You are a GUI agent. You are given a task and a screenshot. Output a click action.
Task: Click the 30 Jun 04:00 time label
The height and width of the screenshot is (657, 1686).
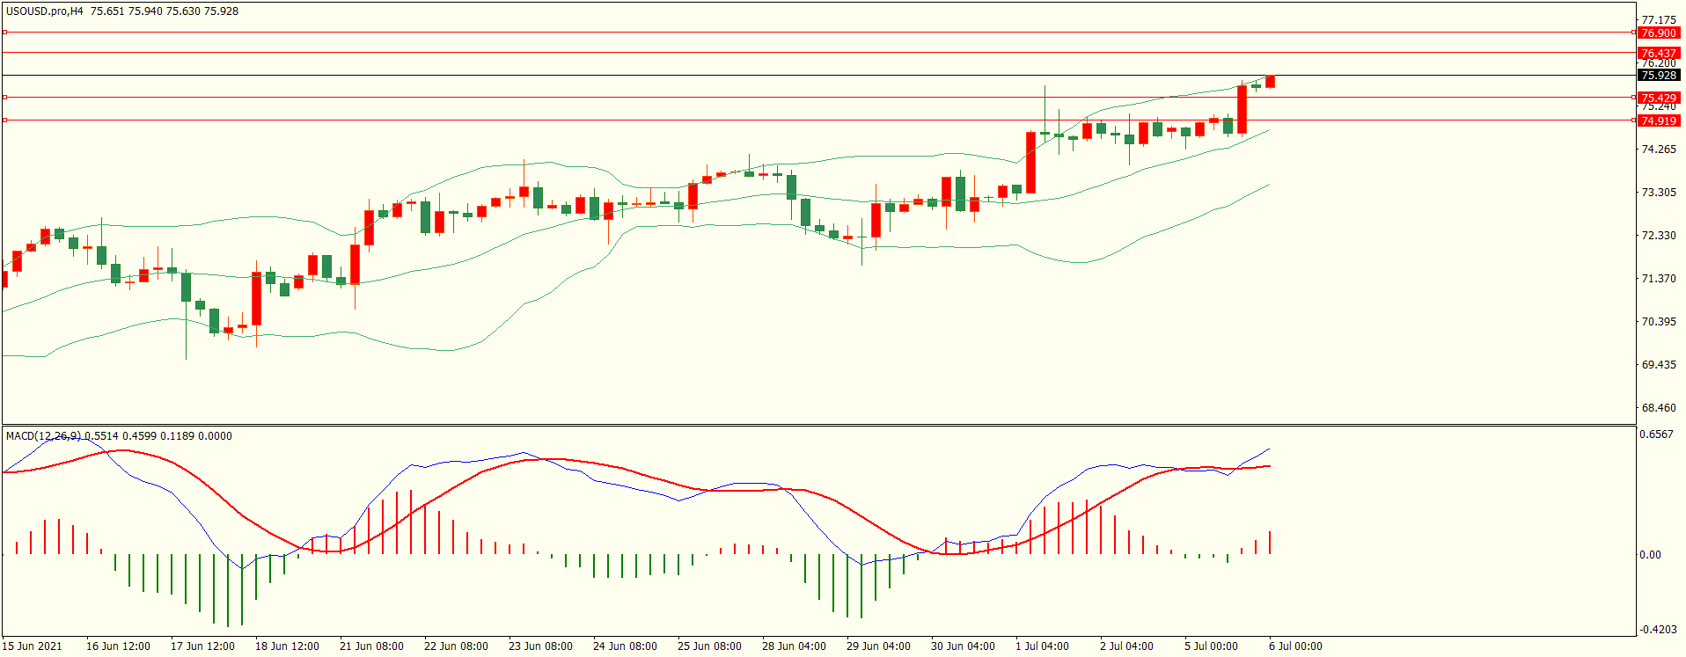pos(963,646)
